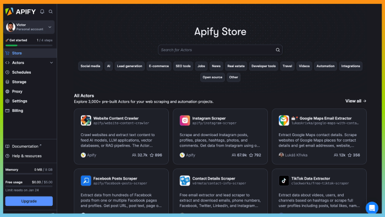Screen dimensions: 385x217
Task: Open Billing in sidebar
Action: (30, 111)
